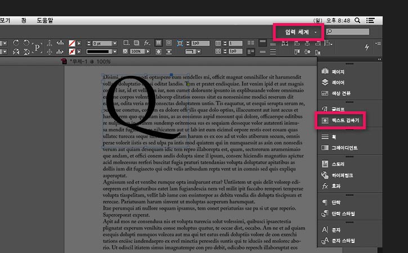The height and width of the screenshot is (253, 408).
Task: Click the gutter field showing 1p0
Action: [235, 52]
